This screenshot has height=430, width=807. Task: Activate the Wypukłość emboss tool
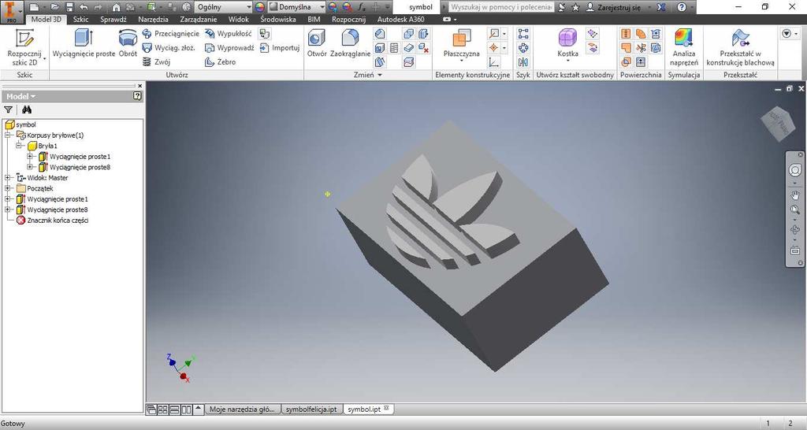click(x=228, y=33)
